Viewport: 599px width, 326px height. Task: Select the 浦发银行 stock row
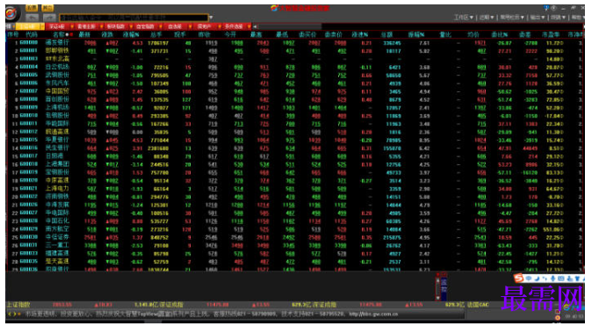pos(295,43)
